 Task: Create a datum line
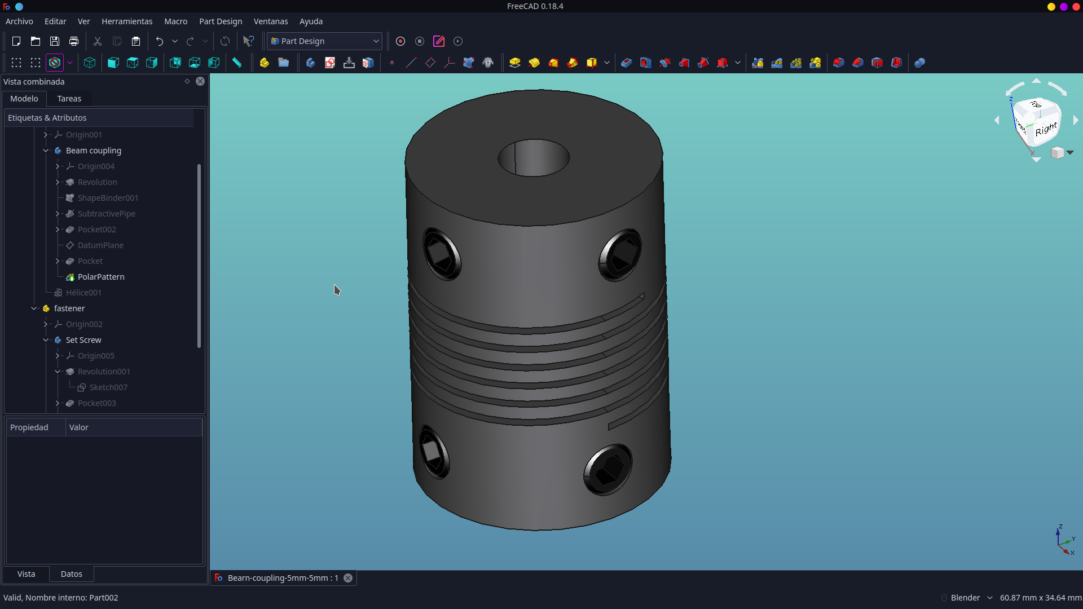[411, 63]
